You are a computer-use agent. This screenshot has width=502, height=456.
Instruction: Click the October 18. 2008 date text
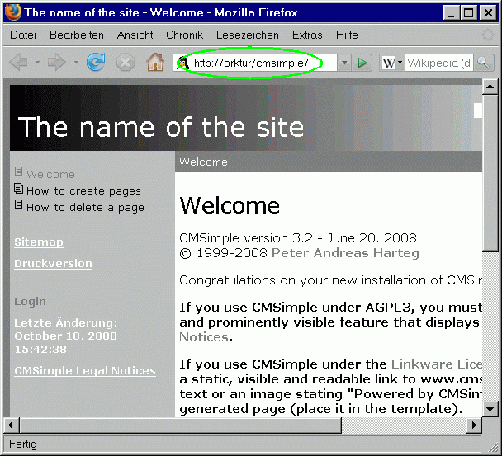point(65,336)
